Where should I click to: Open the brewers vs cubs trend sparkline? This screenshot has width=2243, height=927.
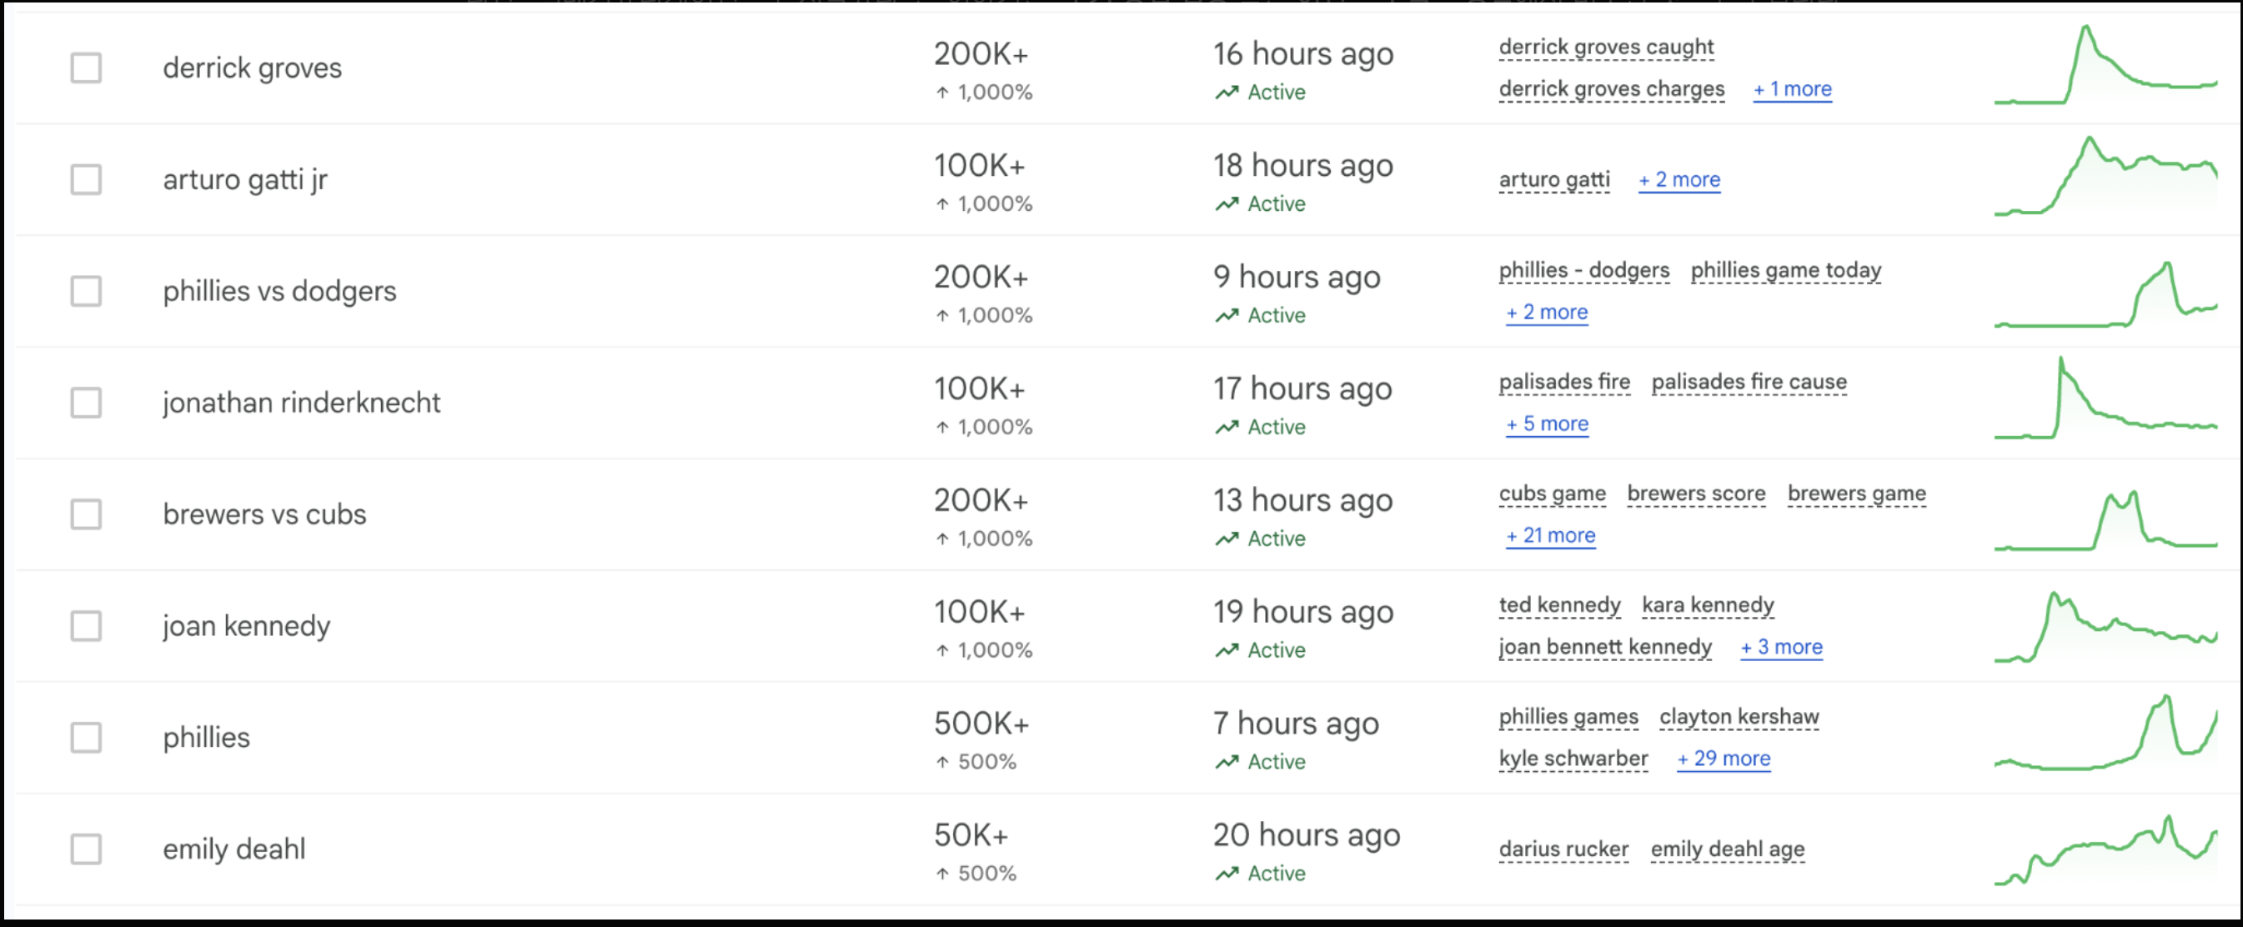pyautogui.click(x=2105, y=520)
